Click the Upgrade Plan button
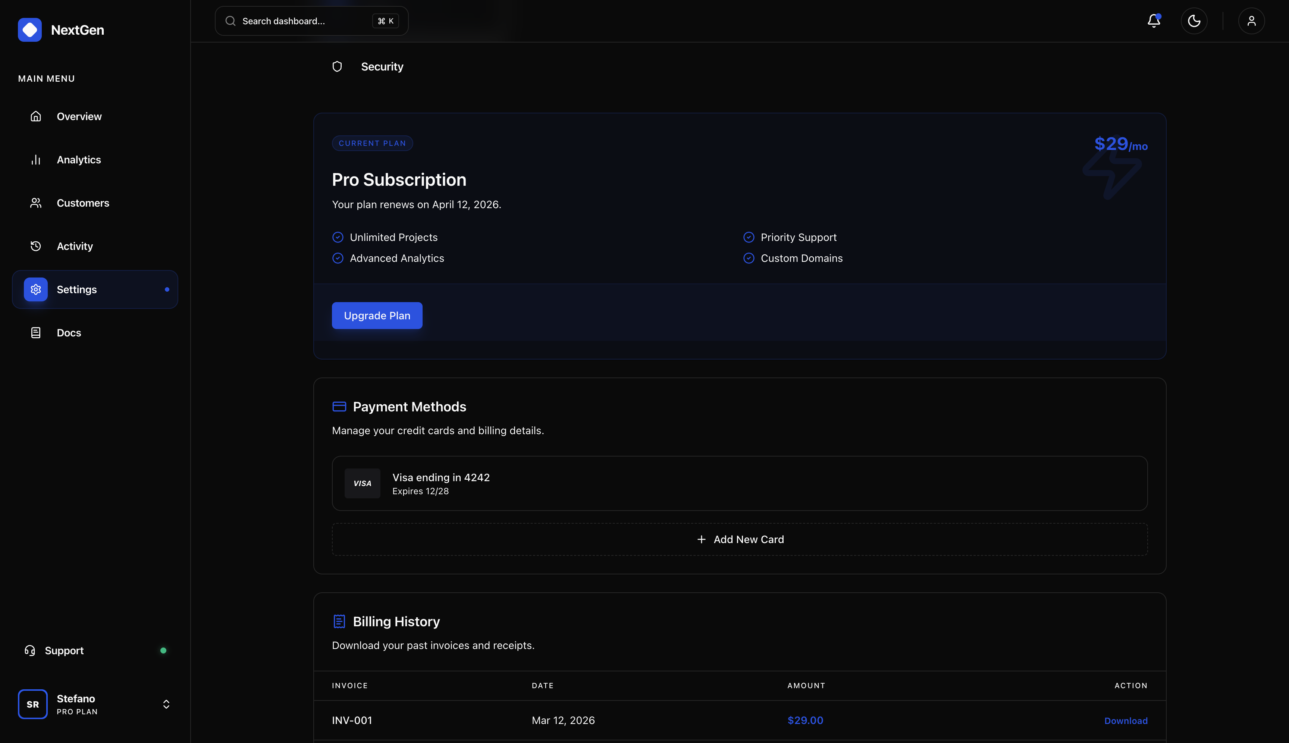The image size is (1289, 743). pos(377,316)
